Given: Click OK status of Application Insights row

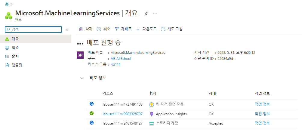Looking at the screenshot, I should point(211,114).
